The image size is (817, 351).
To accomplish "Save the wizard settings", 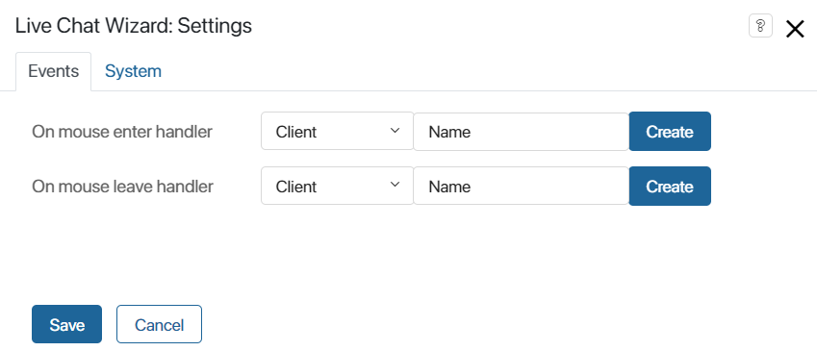I will pyautogui.click(x=66, y=324).
